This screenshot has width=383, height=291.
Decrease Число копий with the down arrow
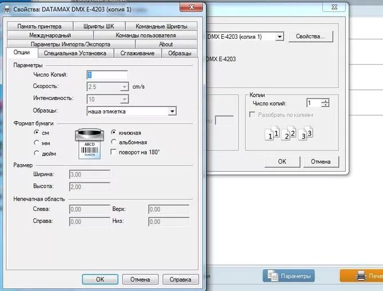pyautogui.click(x=325, y=105)
